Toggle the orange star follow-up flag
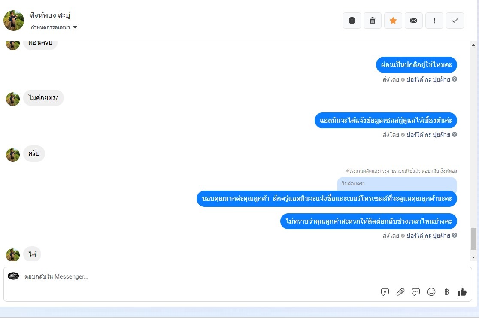 click(x=393, y=21)
